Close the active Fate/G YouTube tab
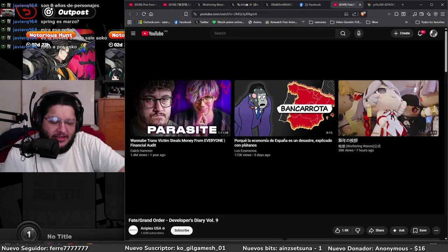Viewport: 448px width, 252px height. (x=360, y=5)
